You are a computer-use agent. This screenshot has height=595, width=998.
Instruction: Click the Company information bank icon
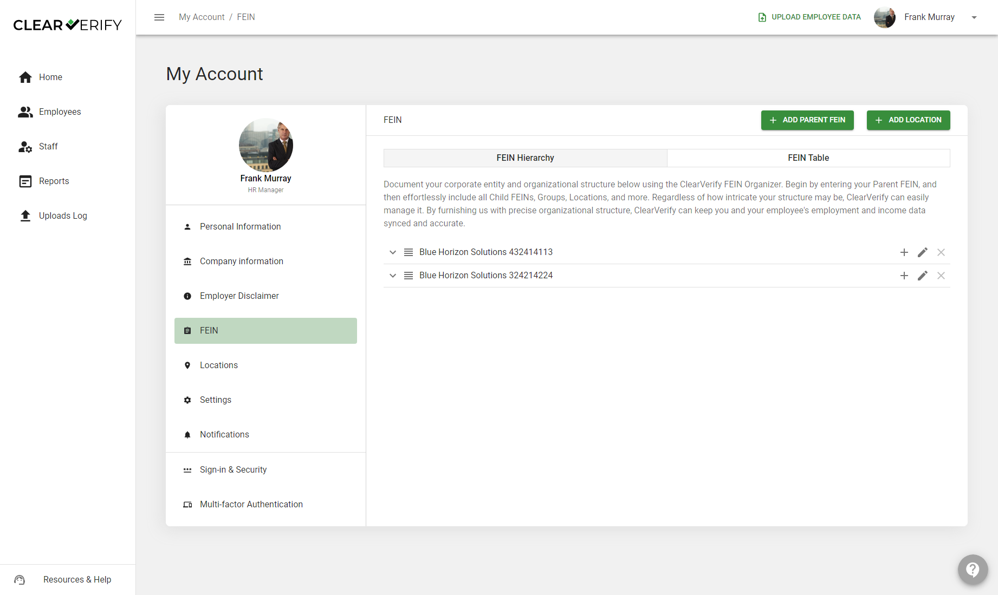coord(187,261)
